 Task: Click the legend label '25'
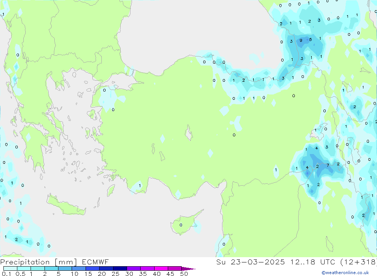click(116, 274)
